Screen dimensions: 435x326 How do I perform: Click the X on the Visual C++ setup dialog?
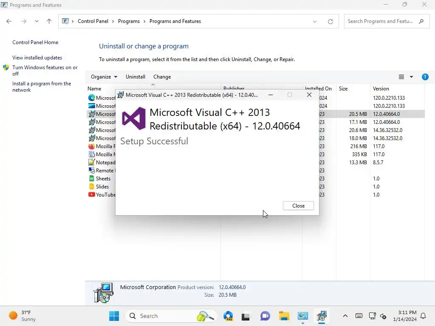tap(309, 95)
